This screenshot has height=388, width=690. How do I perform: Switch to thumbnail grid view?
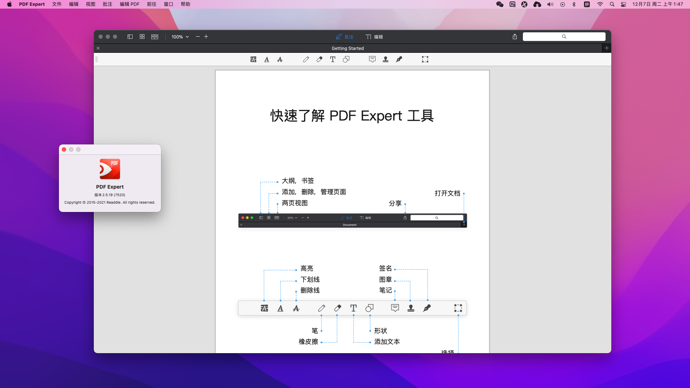(x=142, y=36)
